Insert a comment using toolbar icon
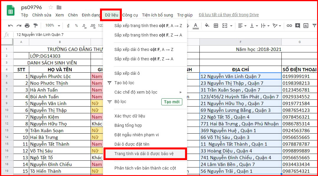Viewport: 318px width, 176px height. click(298, 26)
